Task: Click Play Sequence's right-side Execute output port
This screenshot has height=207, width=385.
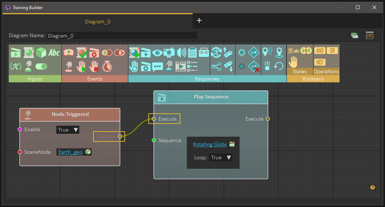Action: 268,119
